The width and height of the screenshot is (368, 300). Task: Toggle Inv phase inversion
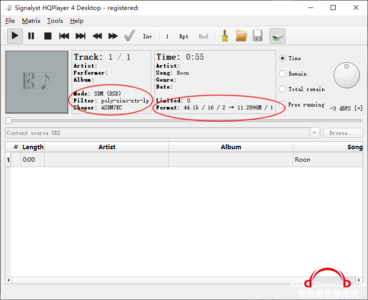point(147,36)
